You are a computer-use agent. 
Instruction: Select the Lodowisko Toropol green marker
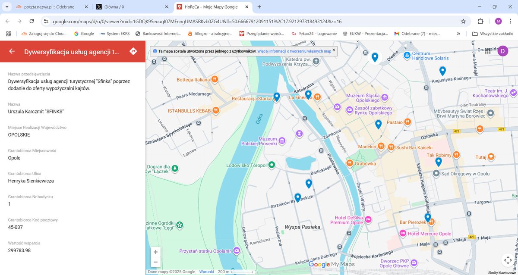click(x=271, y=164)
